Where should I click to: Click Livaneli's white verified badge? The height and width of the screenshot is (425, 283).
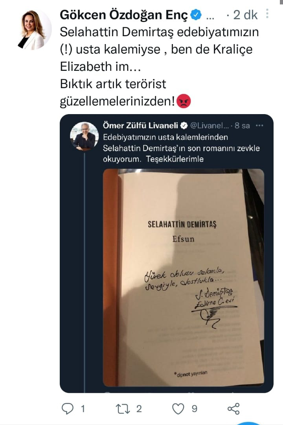click(184, 126)
